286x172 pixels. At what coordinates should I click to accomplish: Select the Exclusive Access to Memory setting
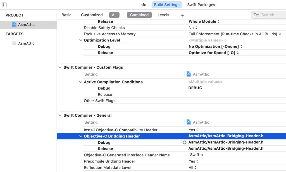pos(109,34)
